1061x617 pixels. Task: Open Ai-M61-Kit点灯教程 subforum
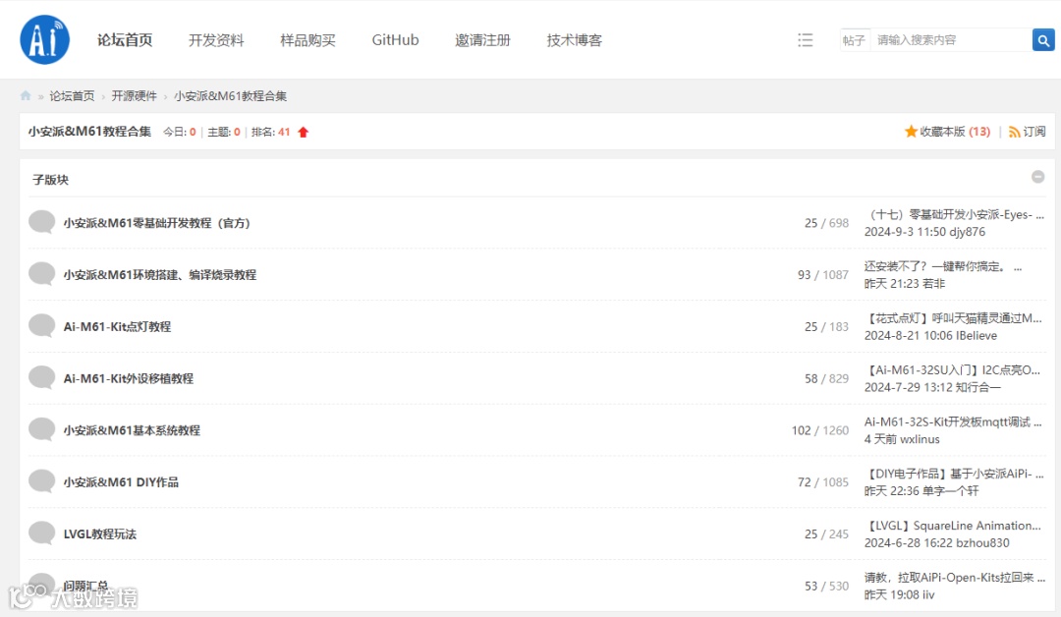[117, 327]
